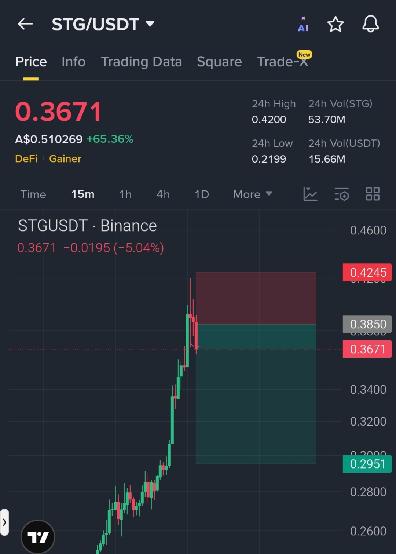
Task: Open the Trade-X tab
Action: pos(283,62)
